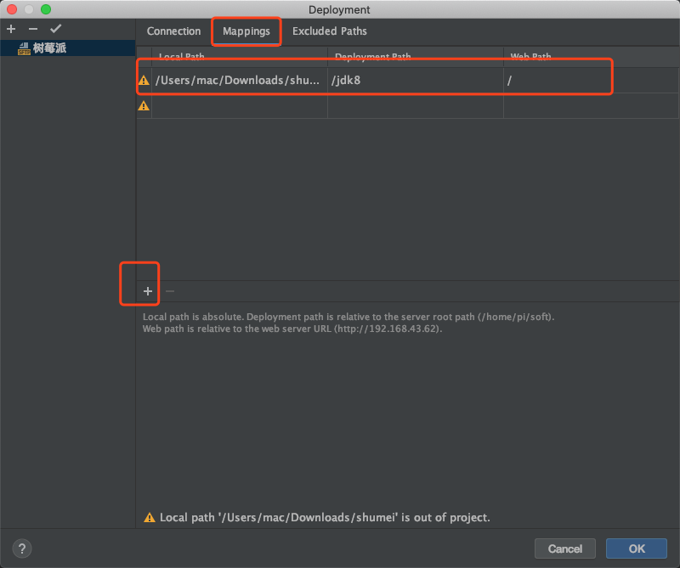The image size is (680, 568).
Task: Close the Deployment window
Action: pyautogui.click(x=12, y=9)
